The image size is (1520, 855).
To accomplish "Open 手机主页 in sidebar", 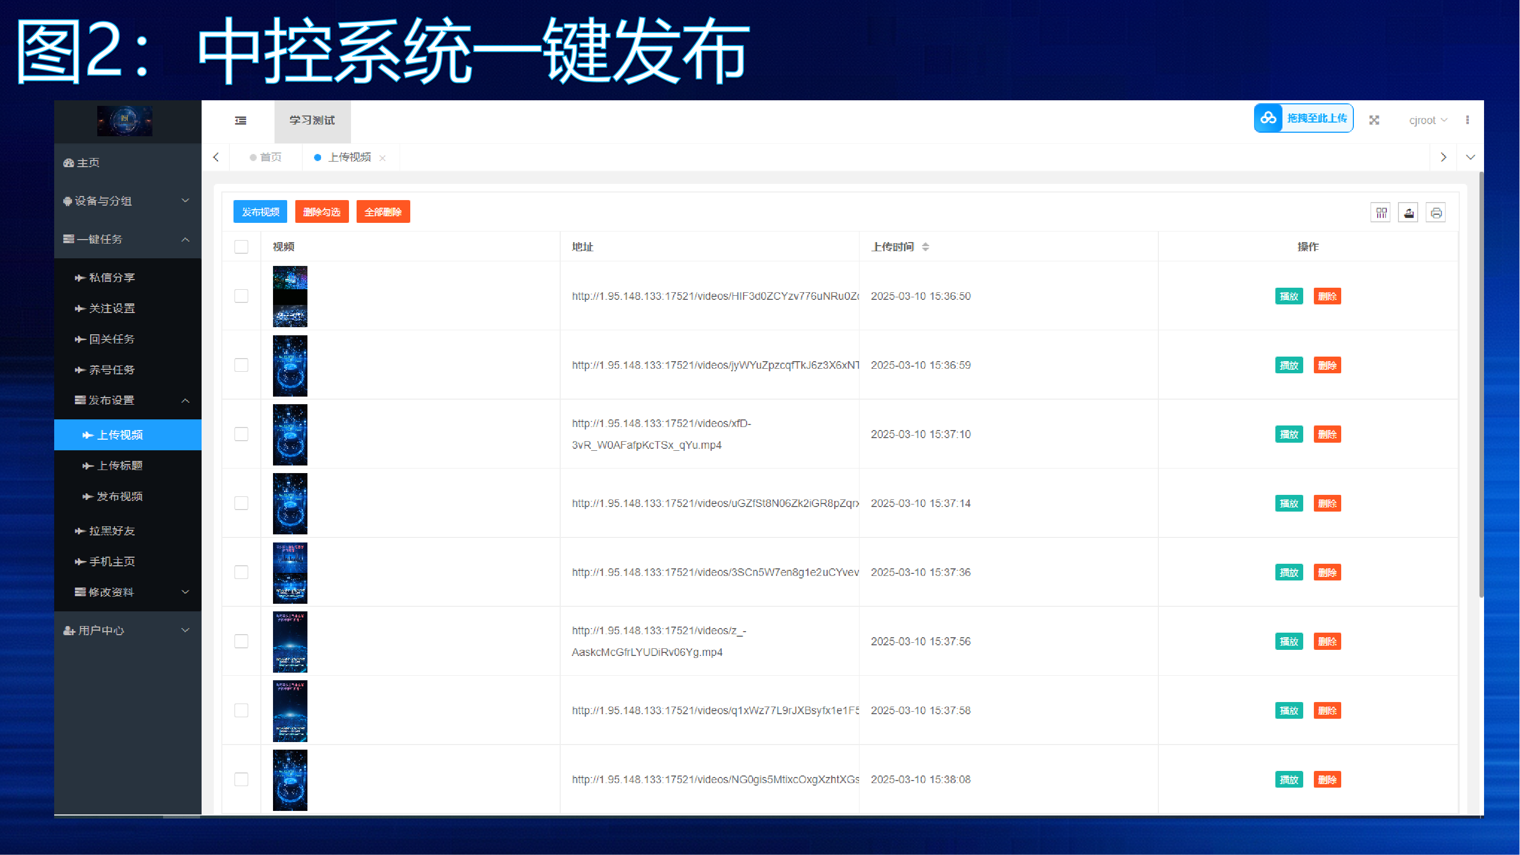I will (x=128, y=561).
